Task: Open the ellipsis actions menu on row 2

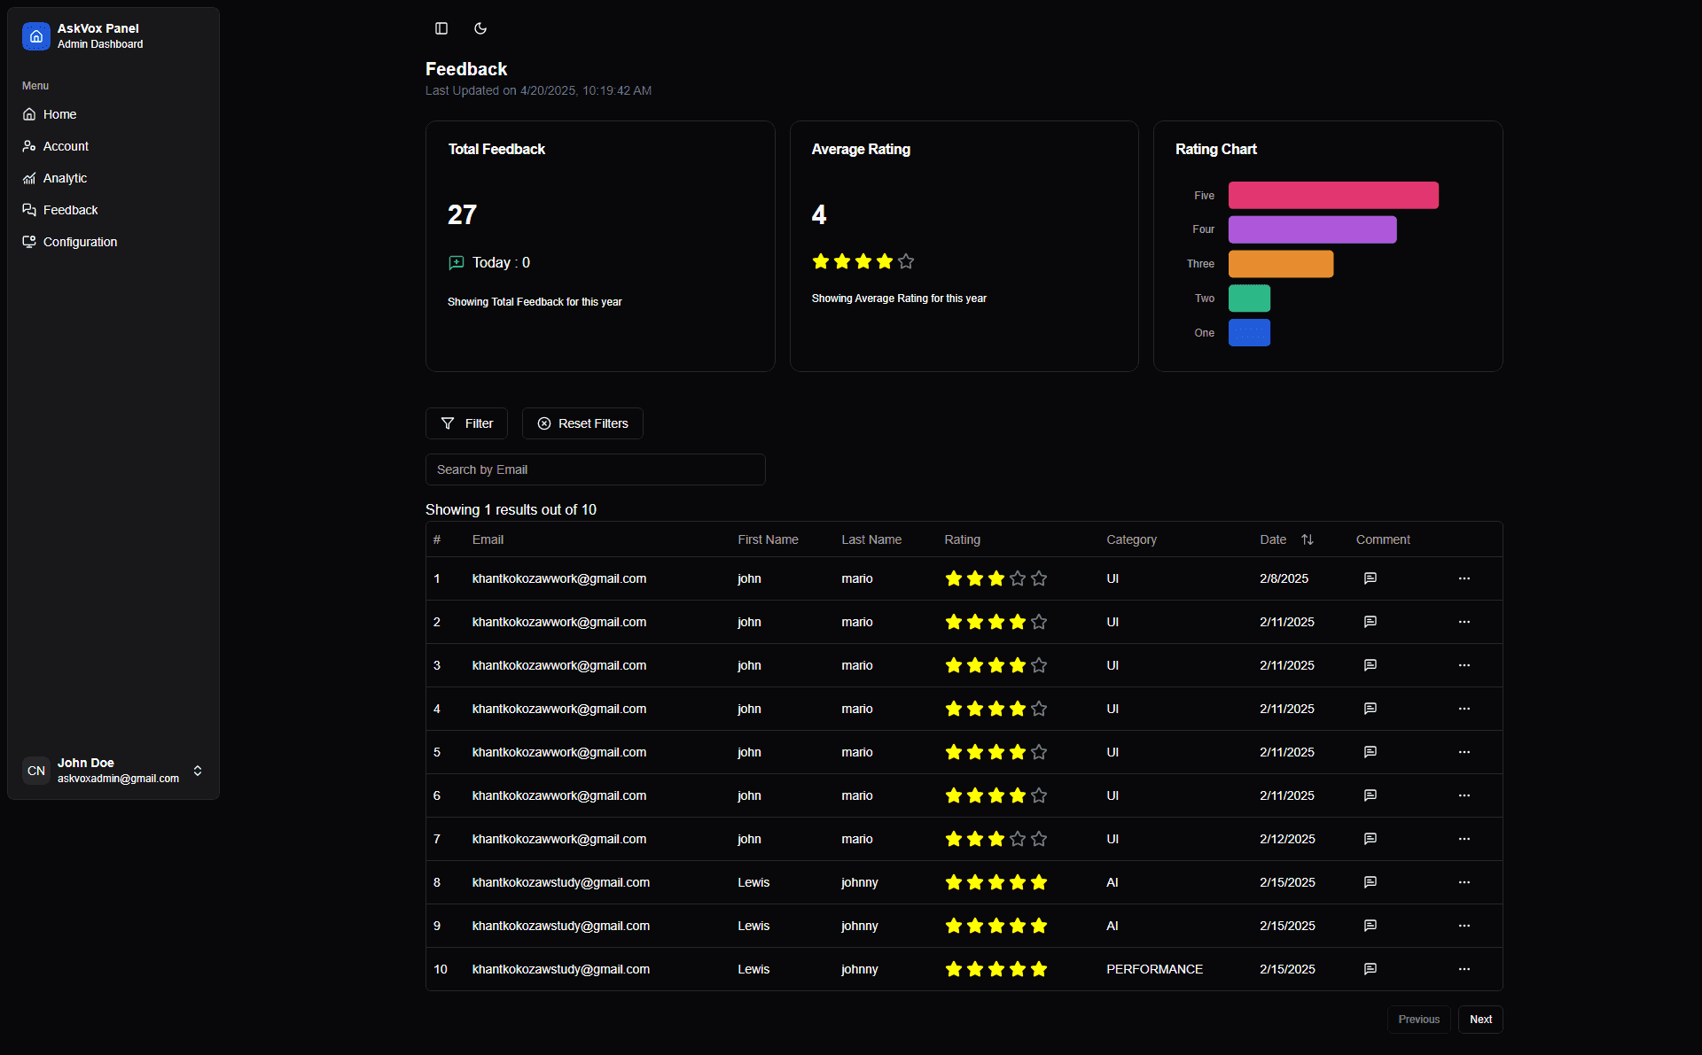Action: point(1464,622)
